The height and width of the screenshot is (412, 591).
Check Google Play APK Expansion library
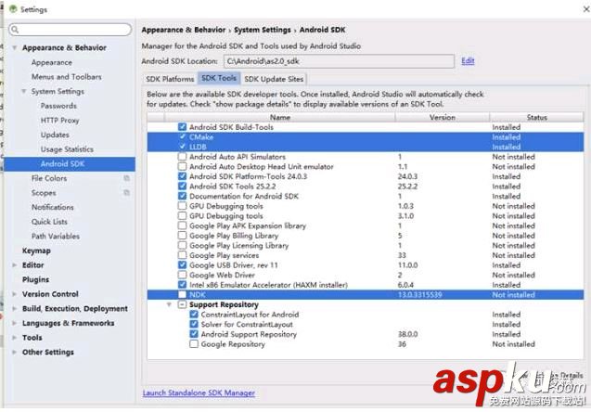pos(183,225)
